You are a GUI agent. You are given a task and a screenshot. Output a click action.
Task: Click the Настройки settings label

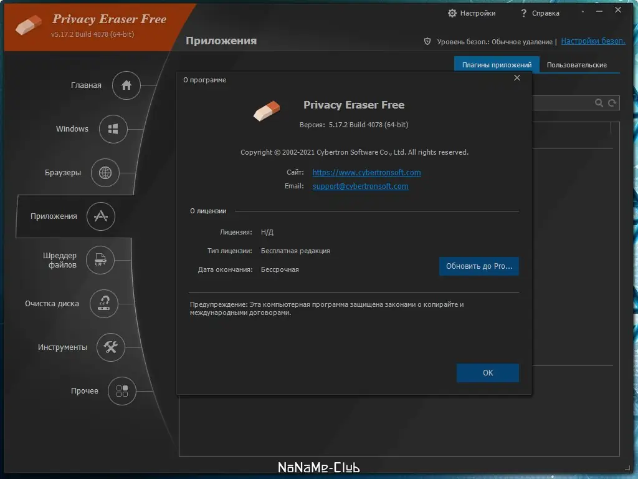(x=478, y=13)
